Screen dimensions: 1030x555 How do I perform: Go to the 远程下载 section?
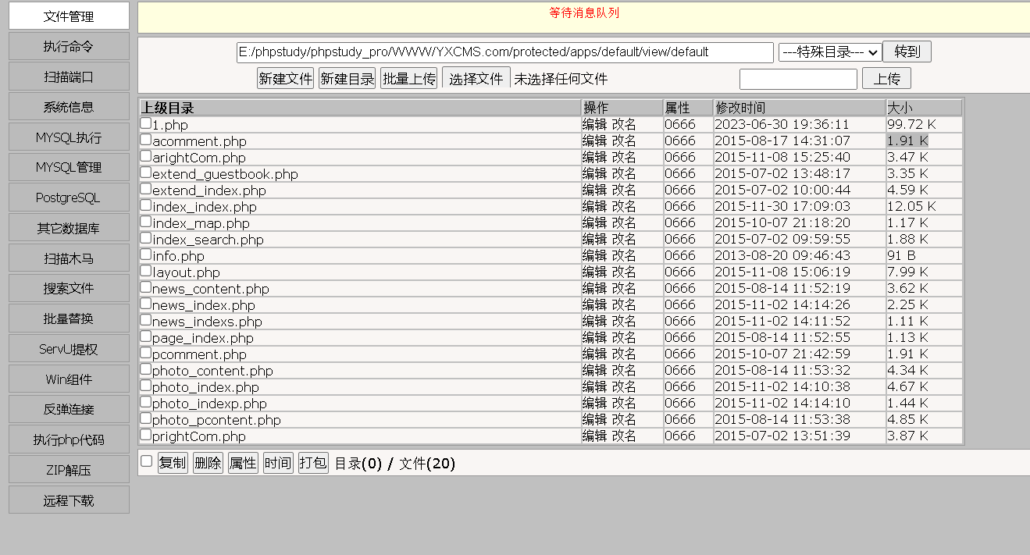[x=68, y=500]
